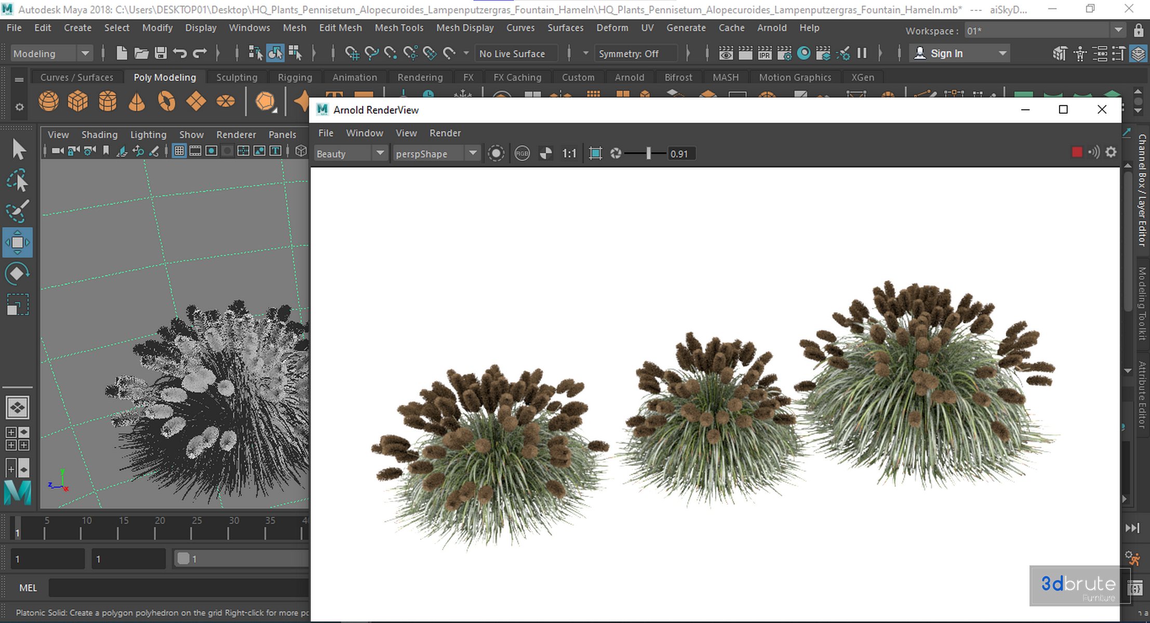This screenshot has width=1150, height=623.
Task: Click the exposure slider in RenderView
Action: pos(648,154)
